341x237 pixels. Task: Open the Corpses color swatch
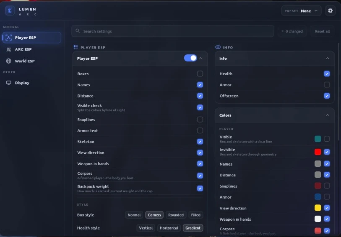point(318,231)
